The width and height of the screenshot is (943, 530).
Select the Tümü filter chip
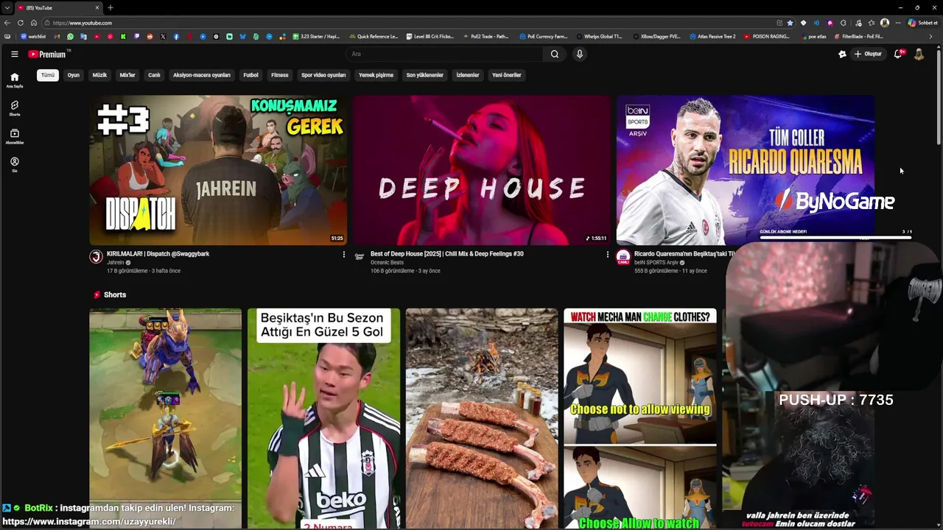tap(48, 75)
